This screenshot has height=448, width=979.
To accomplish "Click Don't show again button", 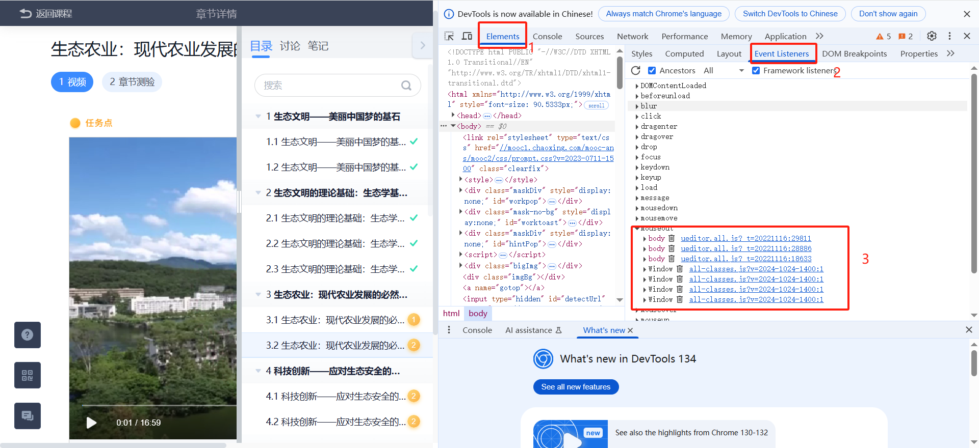I will [x=888, y=14].
